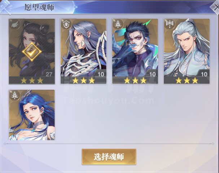The image size is (219, 173).
Task: Select the spiky dark-blue haired character card
Action: 135,51
